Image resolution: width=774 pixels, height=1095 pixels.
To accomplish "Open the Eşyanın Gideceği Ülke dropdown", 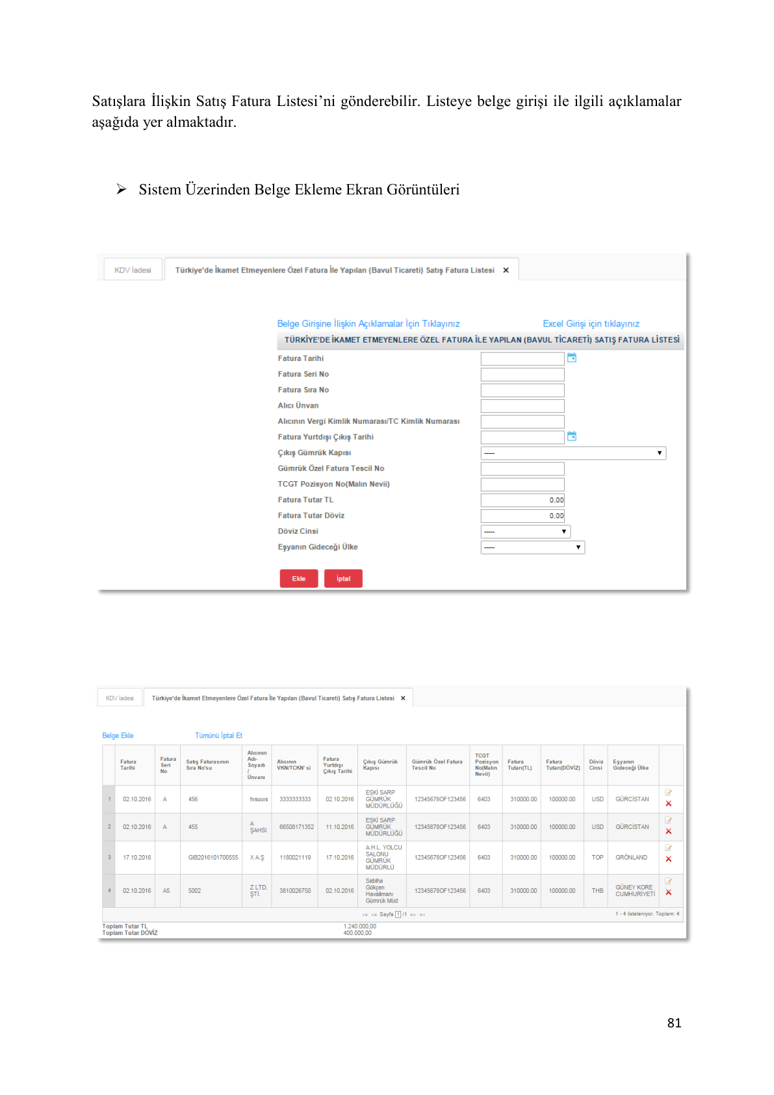I will pos(532,547).
